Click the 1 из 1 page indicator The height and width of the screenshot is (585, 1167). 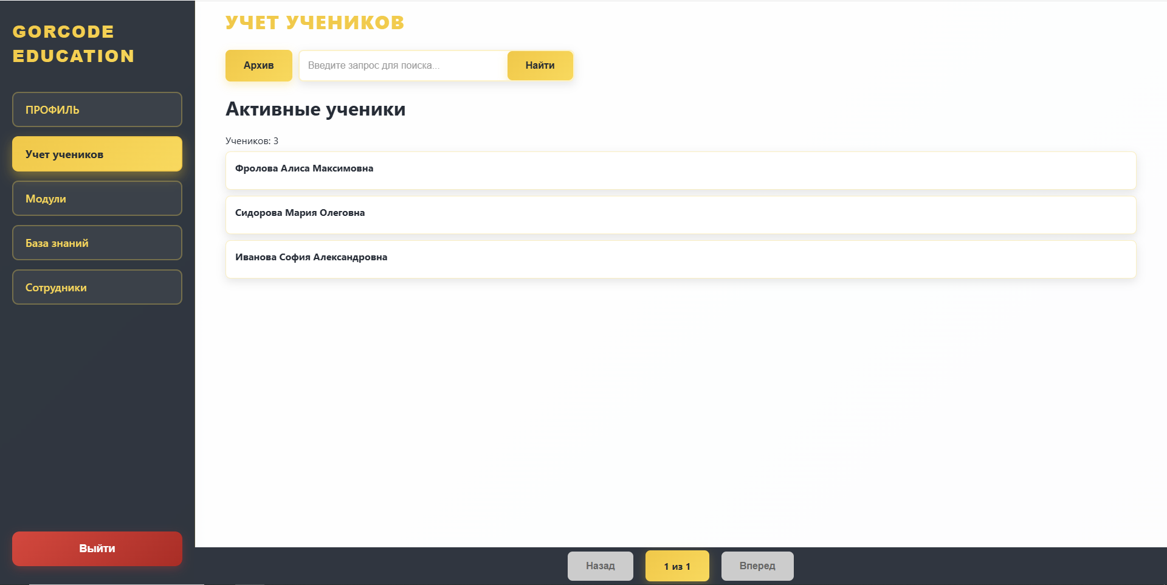(676, 566)
